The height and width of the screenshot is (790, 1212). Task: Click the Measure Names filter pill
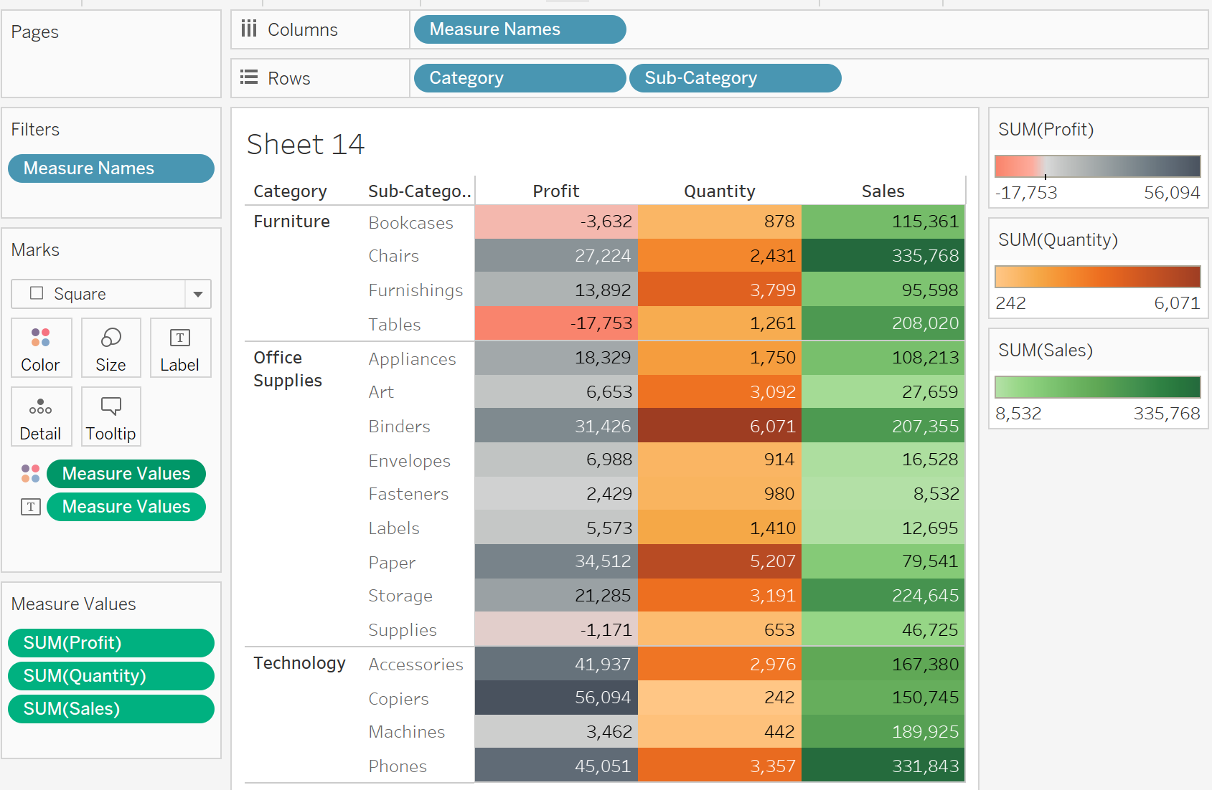[111, 168]
